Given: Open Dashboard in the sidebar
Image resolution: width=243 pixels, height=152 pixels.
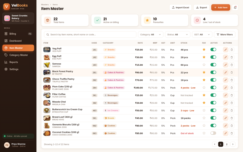Looking at the screenshot, I should click(18, 41).
